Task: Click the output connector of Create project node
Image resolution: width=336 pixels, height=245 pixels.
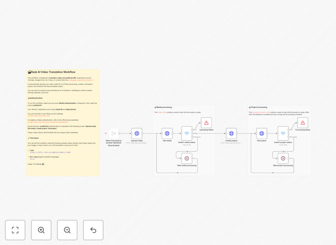Action: tap(237, 133)
